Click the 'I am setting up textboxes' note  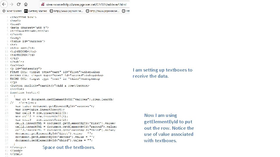[162, 73]
